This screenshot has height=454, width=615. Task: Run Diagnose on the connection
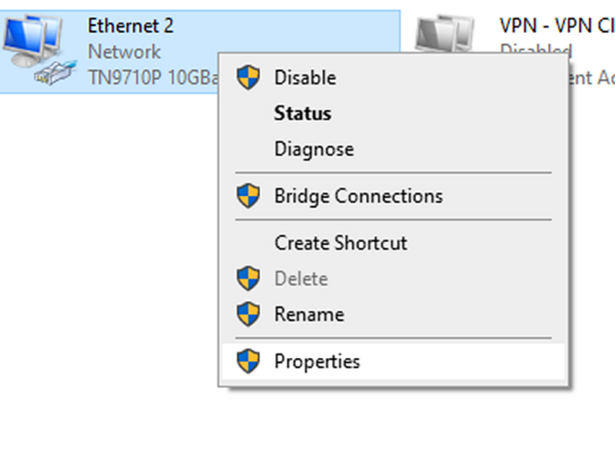point(314,148)
